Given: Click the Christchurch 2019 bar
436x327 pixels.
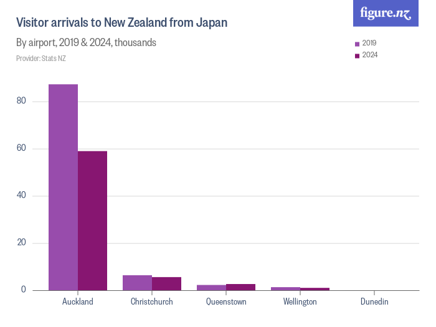Looking at the screenshot, I should 137,283.
